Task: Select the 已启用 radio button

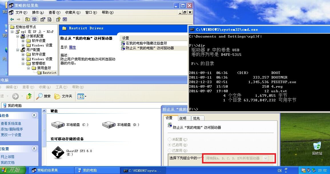Action: [x=169, y=145]
